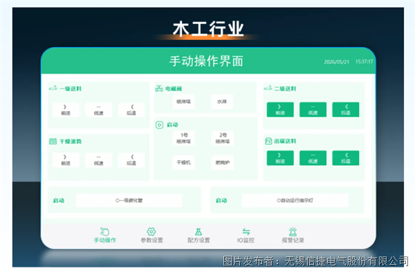Click 后退 in the 干燥滚筒 section
415x271 pixels.
(131, 160)
